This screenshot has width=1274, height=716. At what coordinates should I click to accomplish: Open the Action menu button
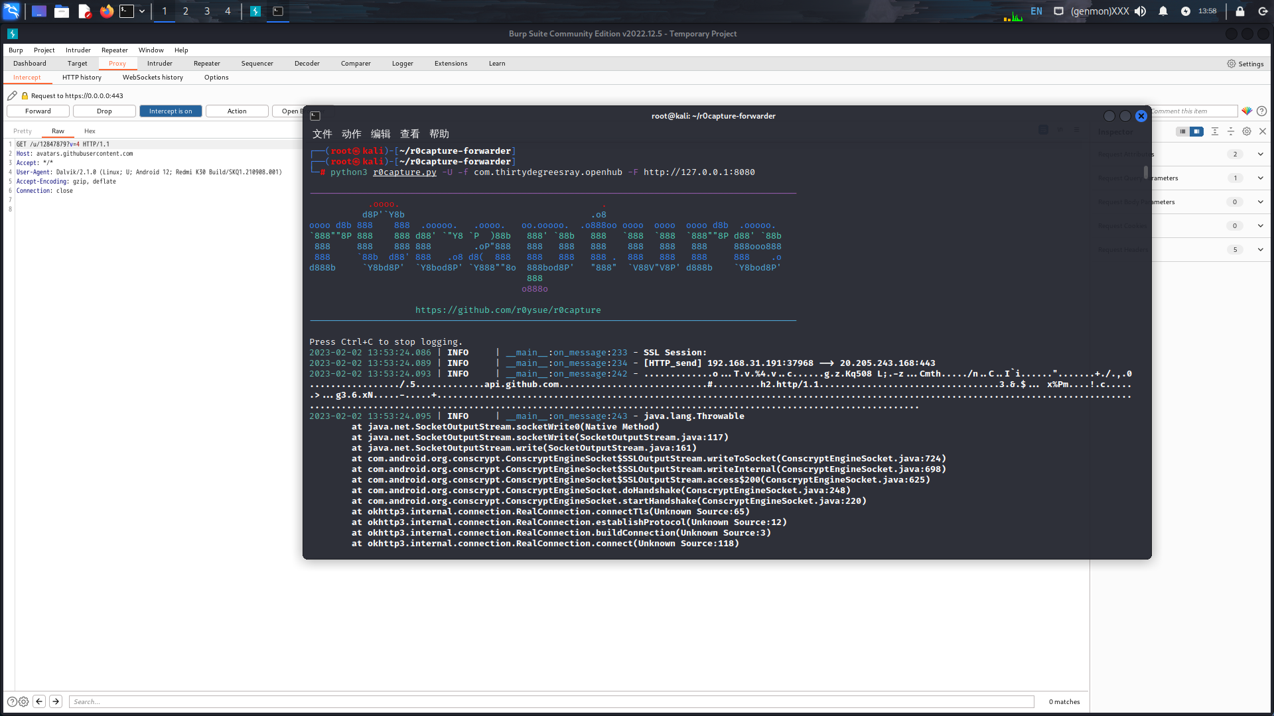pos(237,111)
